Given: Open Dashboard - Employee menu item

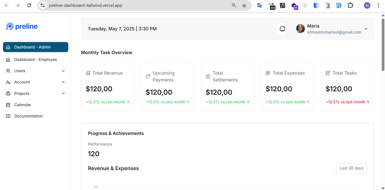Looking at the screenshot, I should click(x=36, y=59).
